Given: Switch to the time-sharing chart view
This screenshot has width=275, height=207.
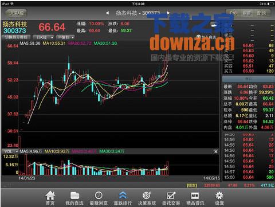Looking at the screenshot, I should tap(16, 37).
